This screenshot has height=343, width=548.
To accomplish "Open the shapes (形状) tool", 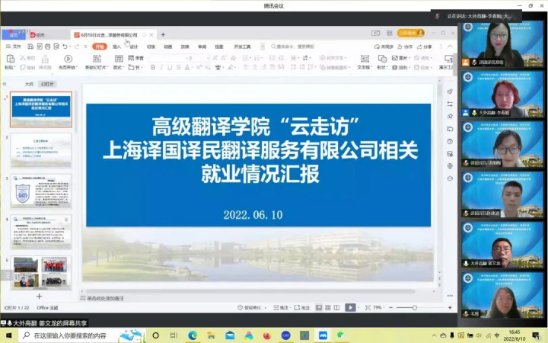I will (x=381, y=62).
